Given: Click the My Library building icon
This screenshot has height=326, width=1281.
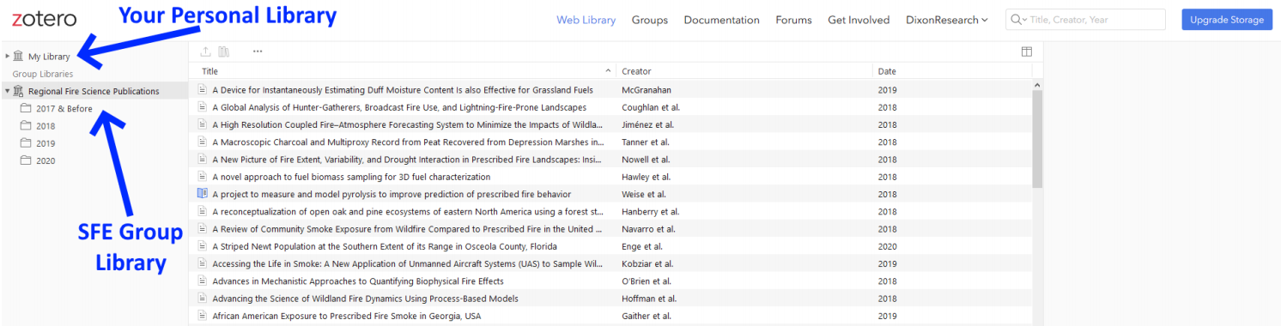Looking at the screenshot, I should pyautogui.click(x=19, y=56).
